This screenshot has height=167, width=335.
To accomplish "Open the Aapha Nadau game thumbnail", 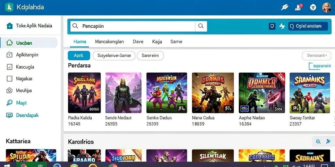I will 262,93.
